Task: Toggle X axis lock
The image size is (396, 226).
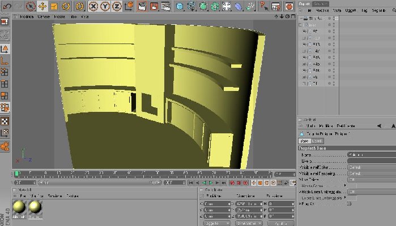Action: click(93, 6)
